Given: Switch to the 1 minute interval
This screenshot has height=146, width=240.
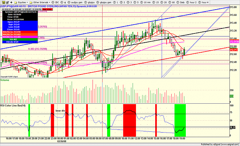Looking at the screenshot, I should point(116,2).
